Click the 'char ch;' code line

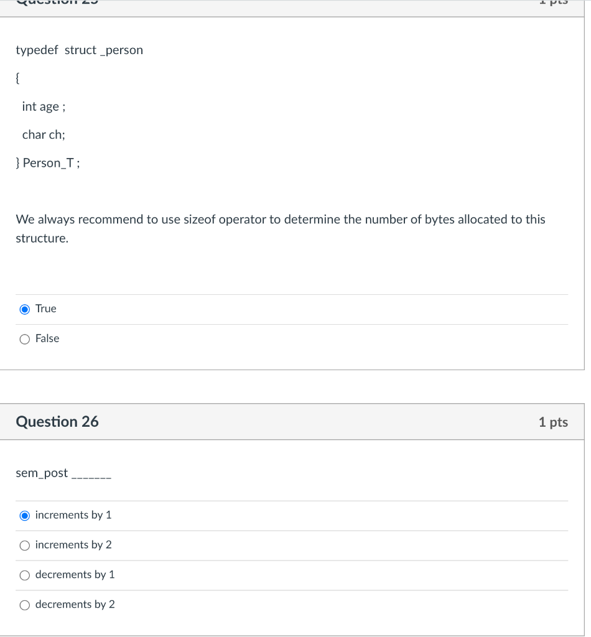coord(44,134)
